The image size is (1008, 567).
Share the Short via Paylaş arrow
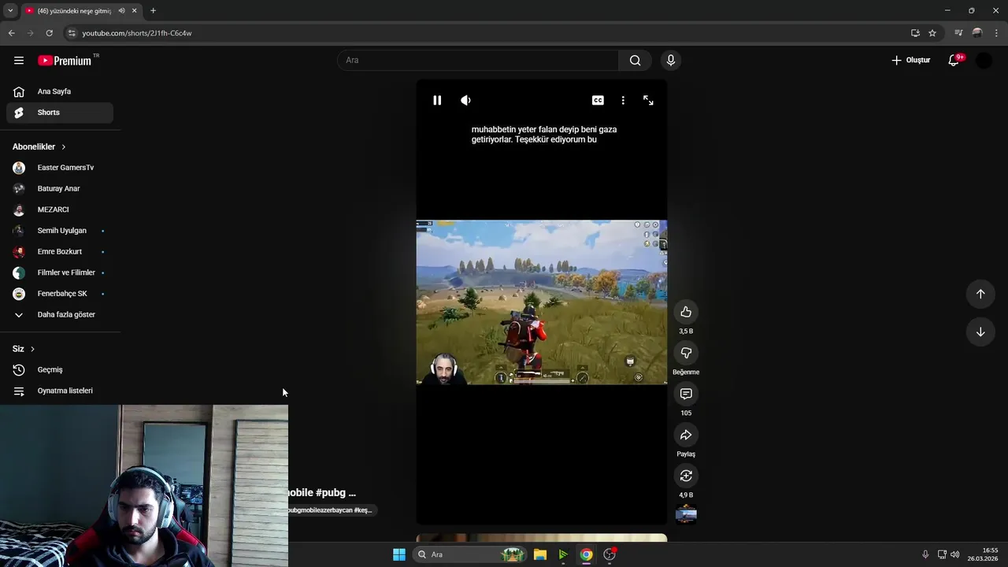(686, 435)
